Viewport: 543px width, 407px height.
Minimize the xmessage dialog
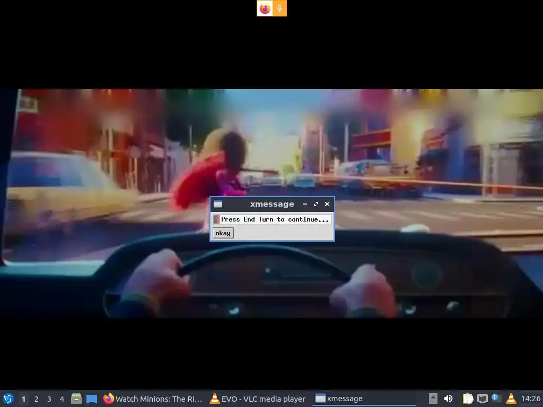pyautogui.click(x=305, y=204)
